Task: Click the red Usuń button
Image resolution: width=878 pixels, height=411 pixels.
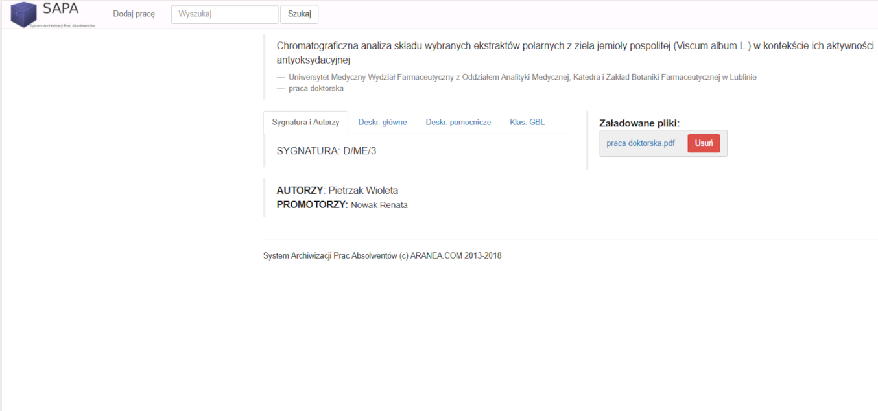Action: point(704,143)
